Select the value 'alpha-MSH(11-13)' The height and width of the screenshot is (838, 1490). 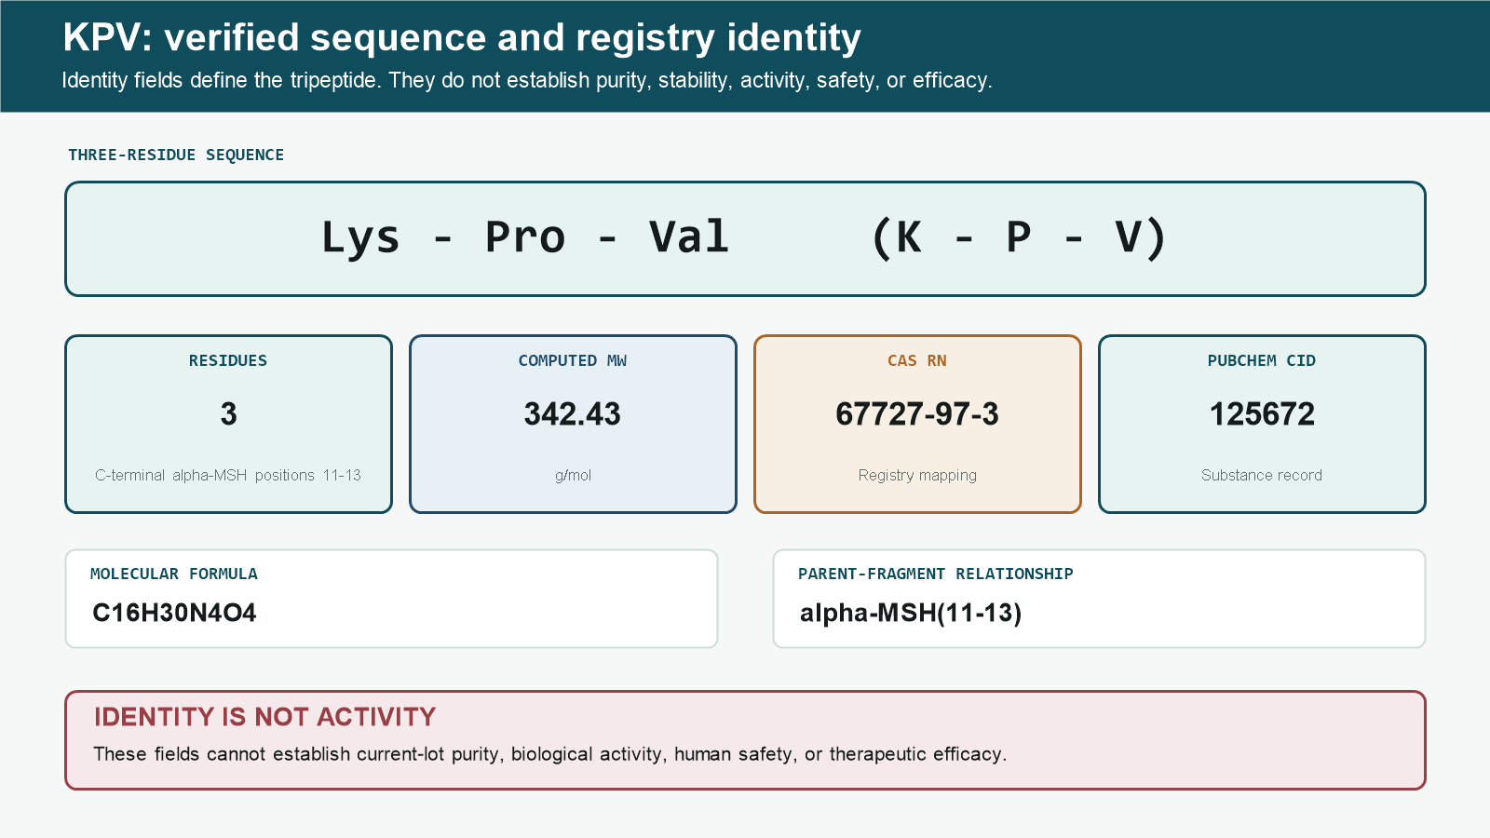click(911, 613)
